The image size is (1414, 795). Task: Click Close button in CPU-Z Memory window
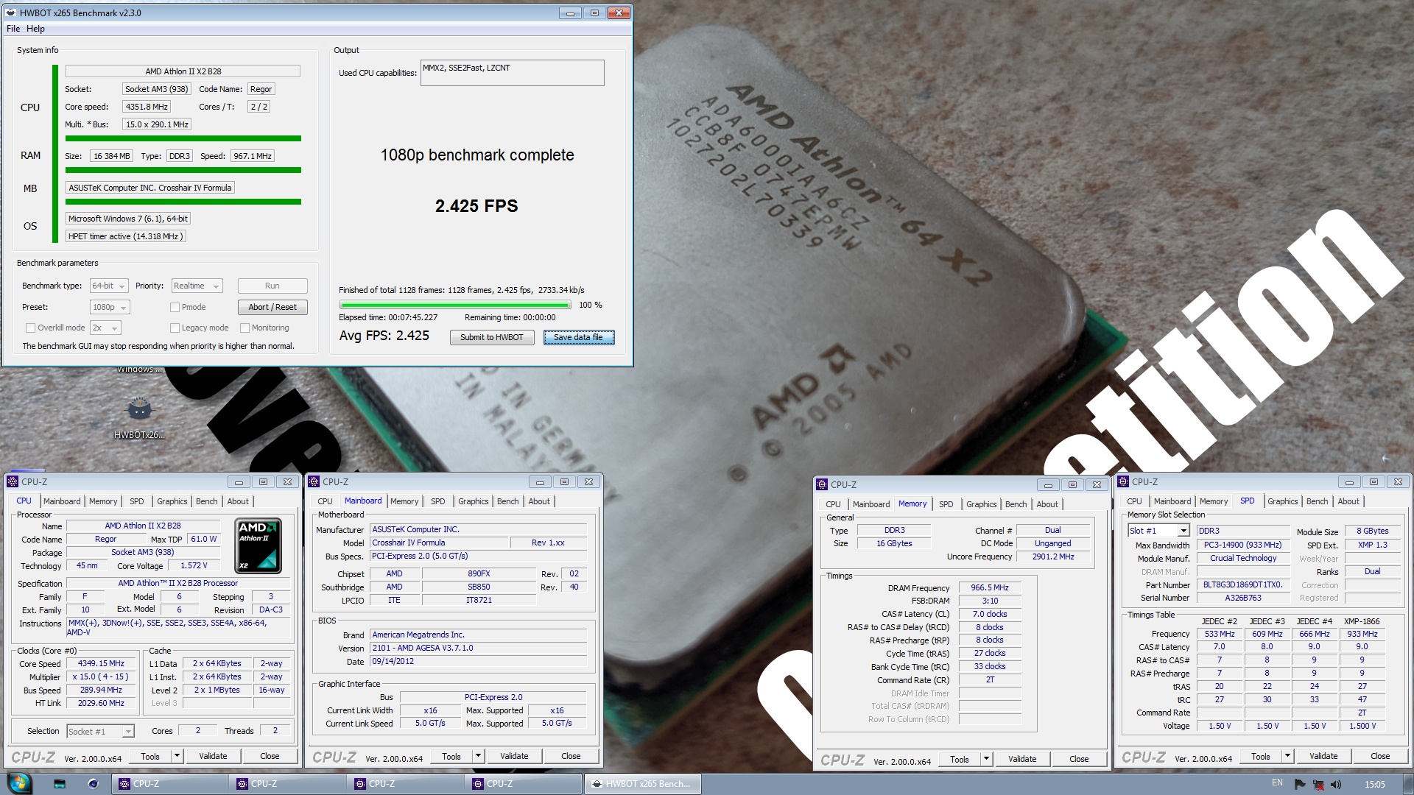point(1079,759)
